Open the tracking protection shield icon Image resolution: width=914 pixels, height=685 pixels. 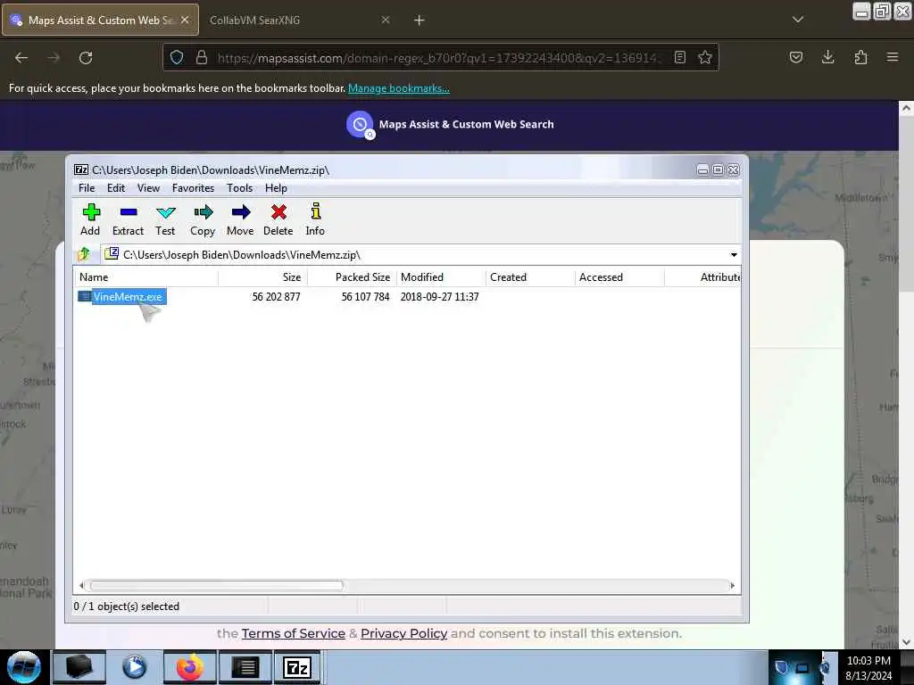point(177,57)
